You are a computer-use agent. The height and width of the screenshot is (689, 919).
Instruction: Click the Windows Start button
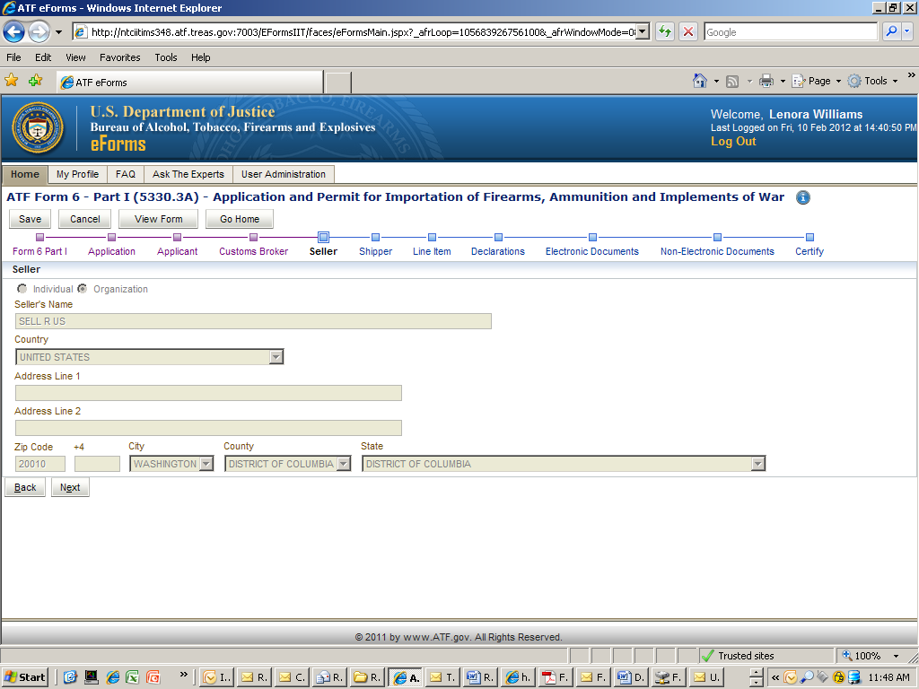coord(24,677)
